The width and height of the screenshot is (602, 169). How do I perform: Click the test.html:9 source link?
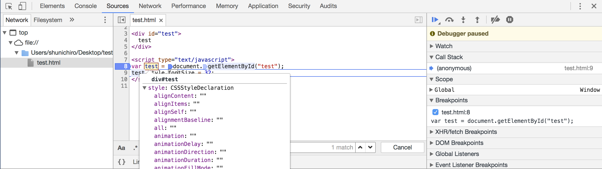pyautogui.click(x=578, y=68)
